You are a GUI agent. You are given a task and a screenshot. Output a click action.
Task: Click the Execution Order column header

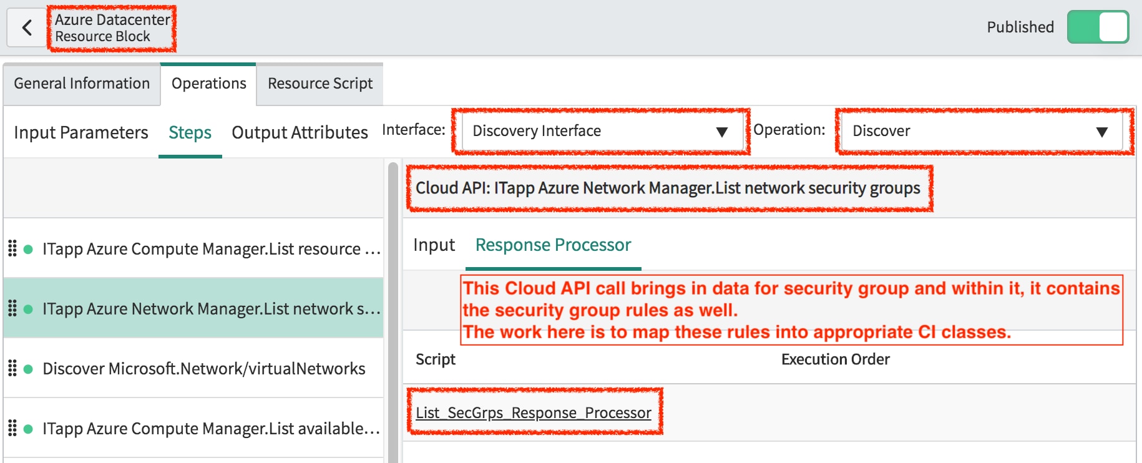pyautogui.click(x=836, y=359)
